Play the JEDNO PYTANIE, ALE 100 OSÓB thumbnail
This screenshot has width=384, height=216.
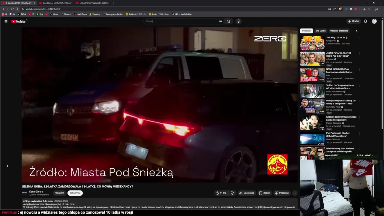[x=312, y=59]
